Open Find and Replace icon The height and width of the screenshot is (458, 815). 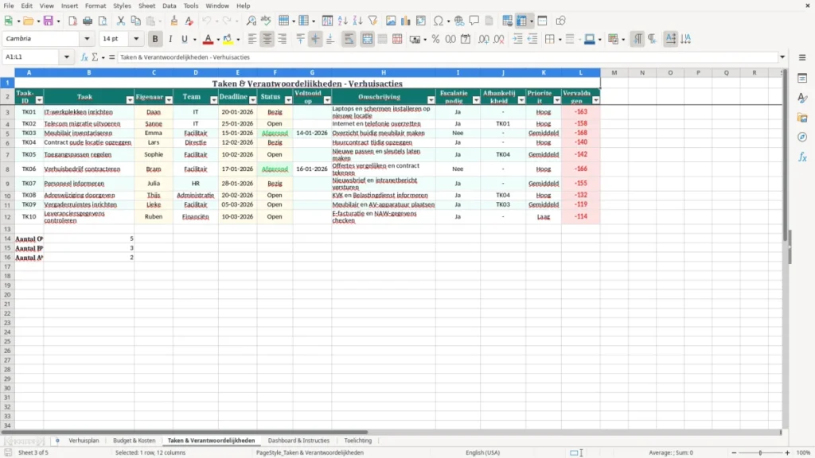tap(251, 21)
